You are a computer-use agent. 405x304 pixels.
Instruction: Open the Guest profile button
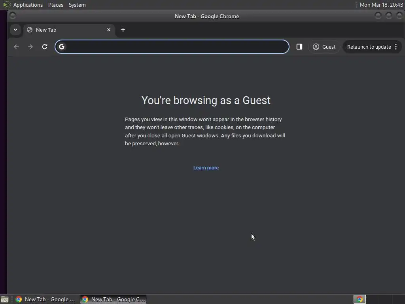click(x=324, y=47)
